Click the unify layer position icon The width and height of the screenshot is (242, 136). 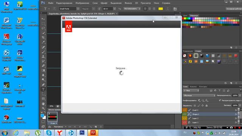tap(199, 100)
